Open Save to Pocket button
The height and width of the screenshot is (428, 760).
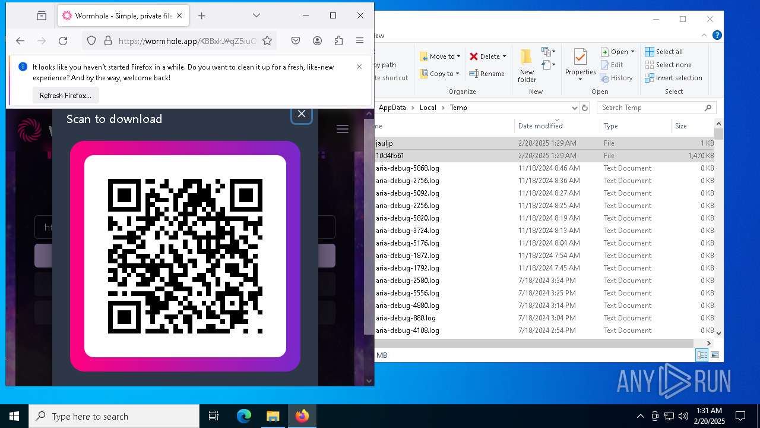296,41
